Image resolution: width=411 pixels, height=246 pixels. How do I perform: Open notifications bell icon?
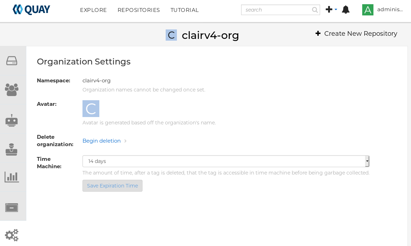(345, 10)
